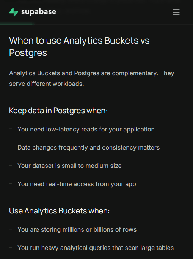
Task: Click the heavy analytical queries bullet text
Action: 96,248
